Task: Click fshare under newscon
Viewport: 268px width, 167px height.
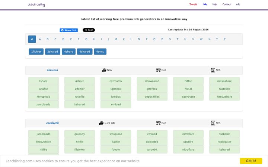Action: pos(43,81)
